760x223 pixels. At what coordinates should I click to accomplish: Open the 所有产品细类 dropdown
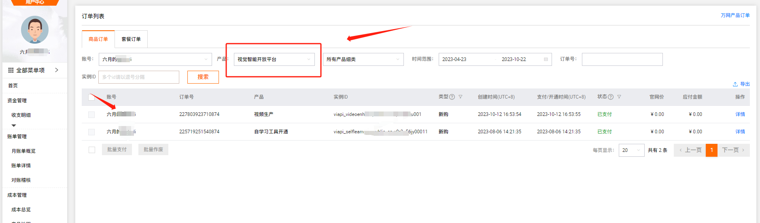[363, 59]
